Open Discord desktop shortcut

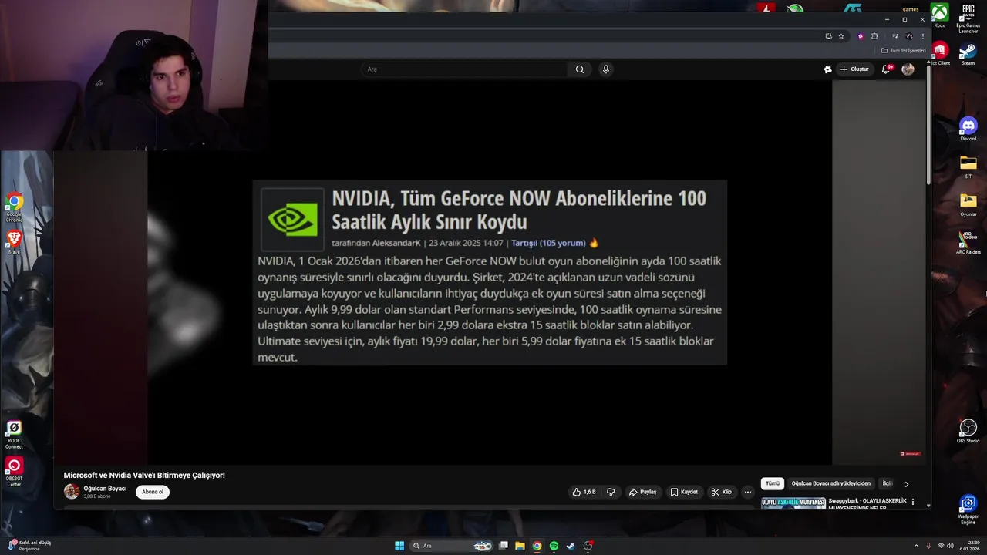968,129
